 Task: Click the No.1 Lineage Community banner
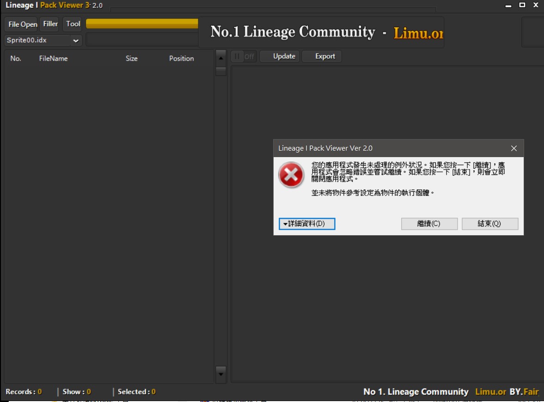click(x=321, y=32)
